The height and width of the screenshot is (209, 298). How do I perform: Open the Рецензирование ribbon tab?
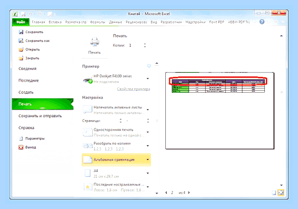pyautogui.click(x=137, y=22)
